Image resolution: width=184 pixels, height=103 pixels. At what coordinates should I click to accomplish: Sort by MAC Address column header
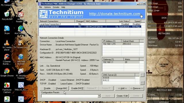coord(95,21)
